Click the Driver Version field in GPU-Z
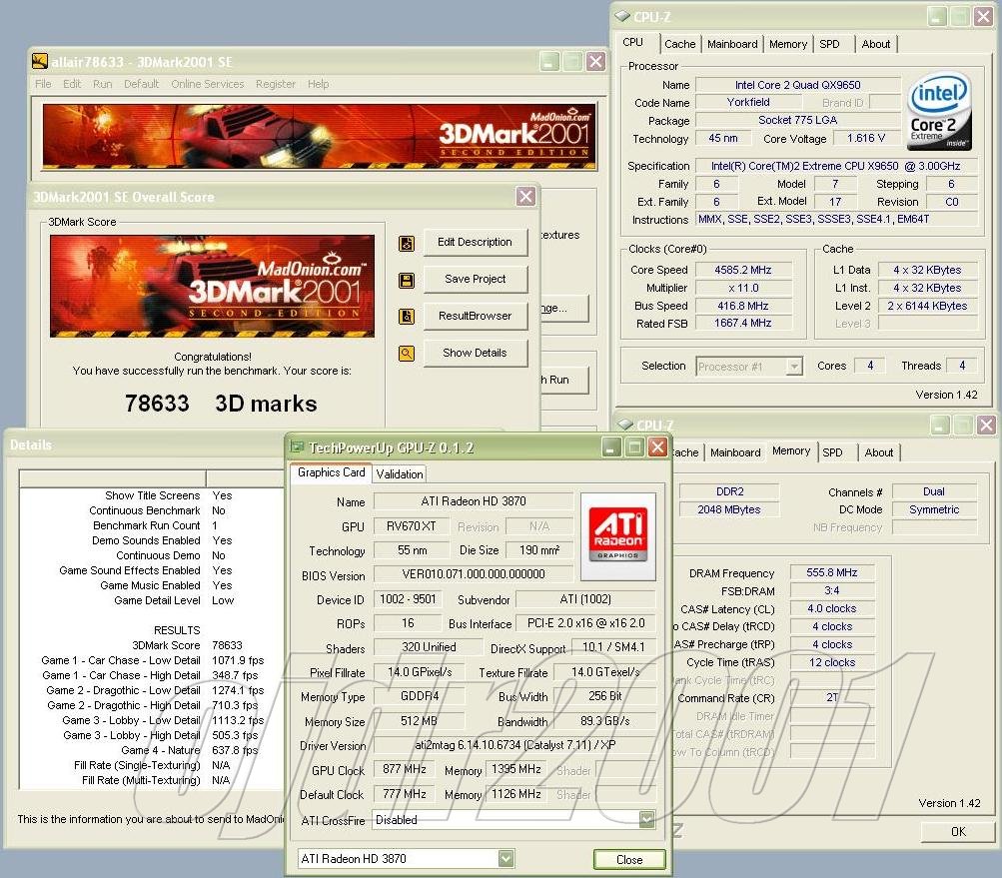This screenshot has width=1002, height=878. point(514,745)
